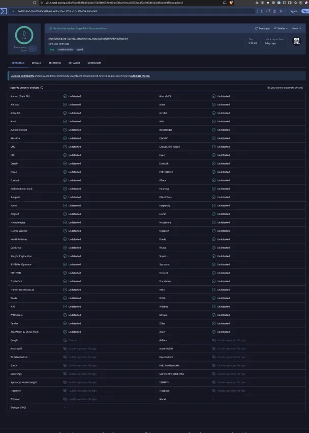309x433 pixels.
Task: Click the Undetected check icon for Microsoft
Action: [214, 231]
